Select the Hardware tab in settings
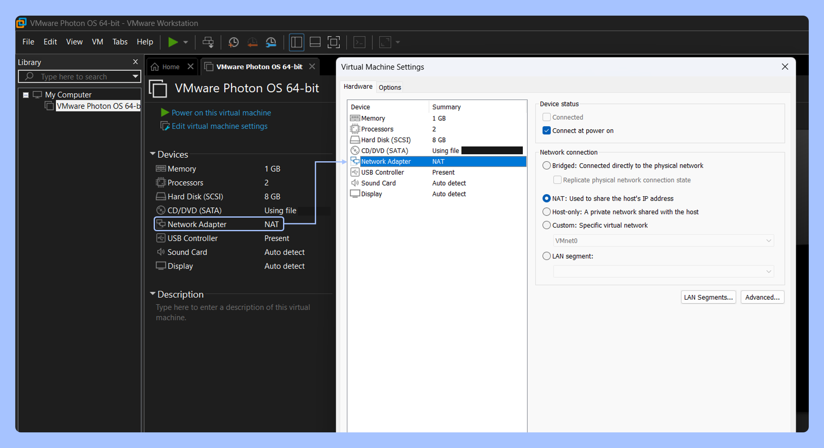Screen dimensions: 824x448 pos(358,87)
